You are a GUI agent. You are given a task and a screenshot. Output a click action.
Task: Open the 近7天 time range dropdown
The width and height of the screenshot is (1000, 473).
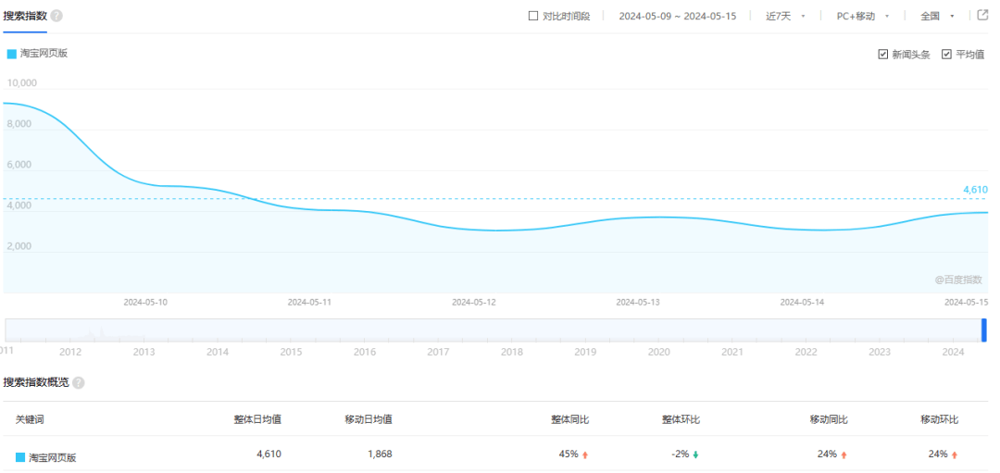pos(786,16)
